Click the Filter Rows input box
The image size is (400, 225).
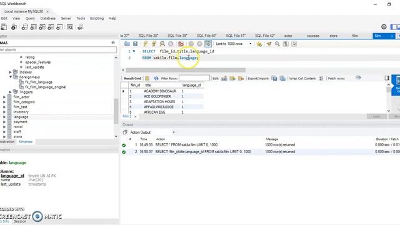click(x=194, y=78)
